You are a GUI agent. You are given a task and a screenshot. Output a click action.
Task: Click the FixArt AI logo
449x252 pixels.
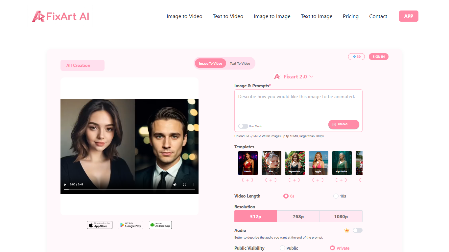coord(60,16)
